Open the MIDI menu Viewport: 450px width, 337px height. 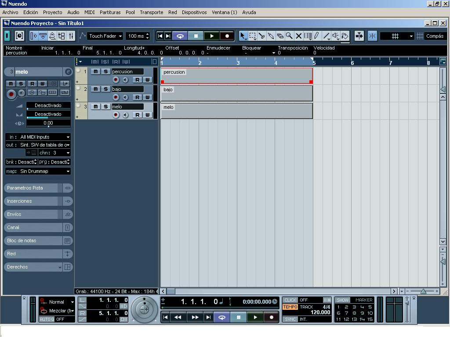[x=89, y=12]
